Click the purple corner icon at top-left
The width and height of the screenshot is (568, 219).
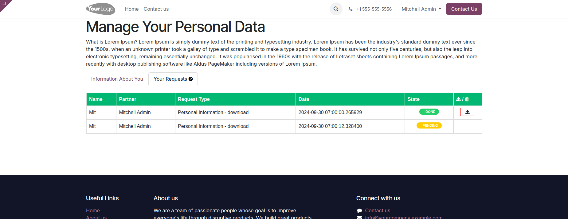coord(4,4)
